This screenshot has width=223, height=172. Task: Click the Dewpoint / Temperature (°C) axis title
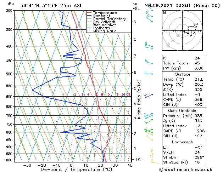point(76,170)
